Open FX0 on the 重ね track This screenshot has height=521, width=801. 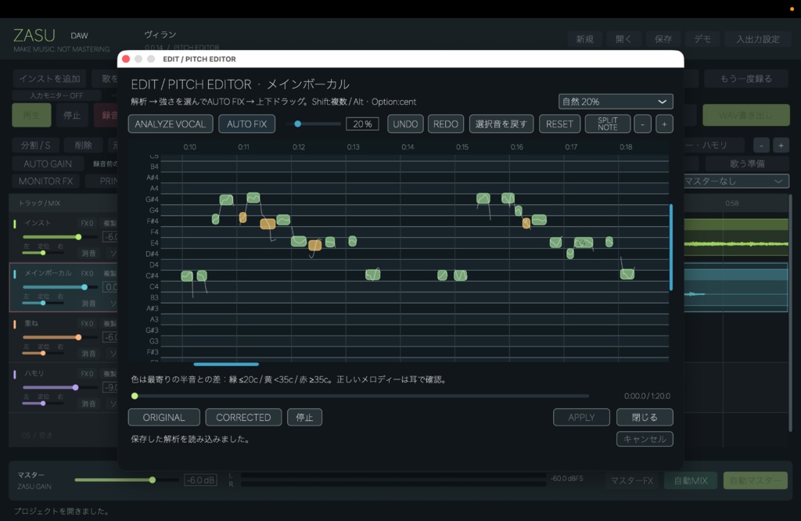click(87, 323)
